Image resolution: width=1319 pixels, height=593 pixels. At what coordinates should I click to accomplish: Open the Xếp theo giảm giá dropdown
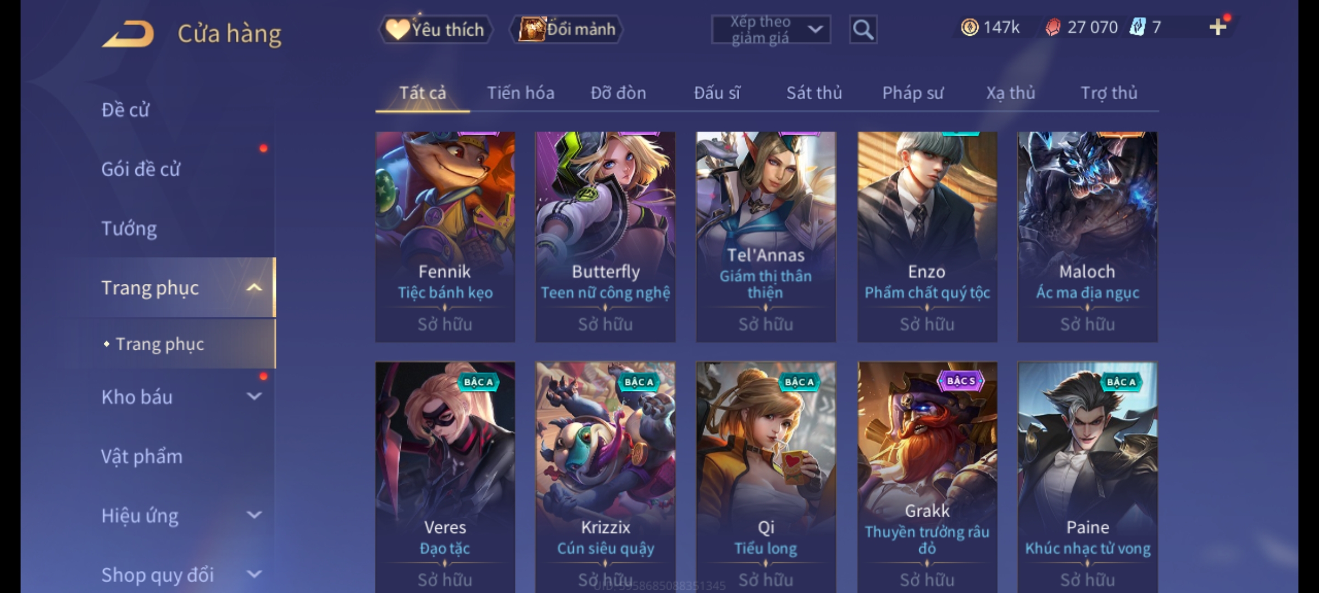click(x=771, y=30)
